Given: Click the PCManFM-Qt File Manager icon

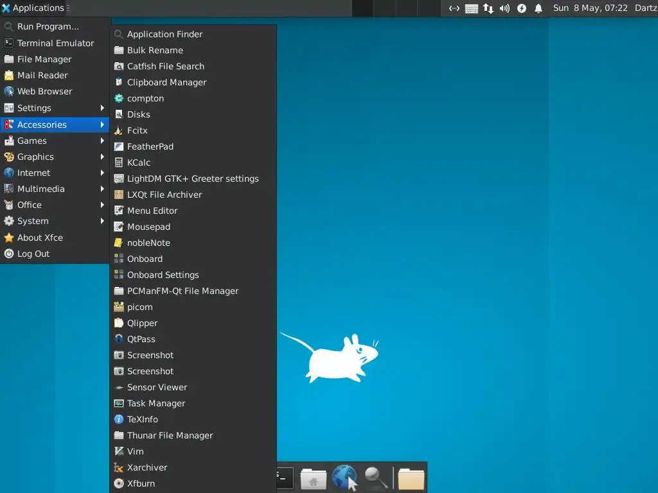Looking at the screenshot, I should tap(119, 291).
